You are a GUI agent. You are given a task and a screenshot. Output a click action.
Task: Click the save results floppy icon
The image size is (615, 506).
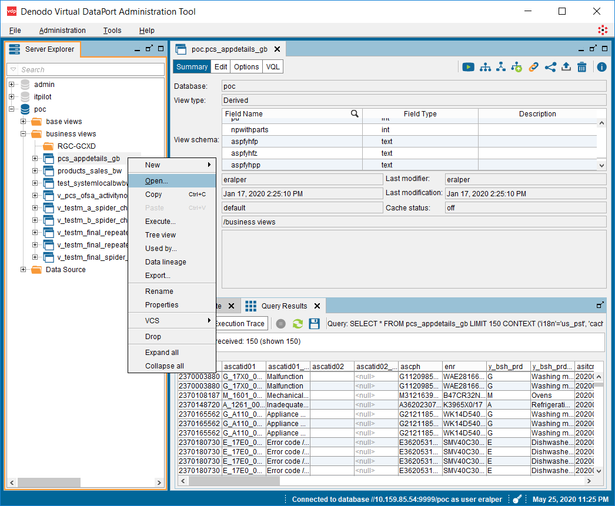click(314, 324)
